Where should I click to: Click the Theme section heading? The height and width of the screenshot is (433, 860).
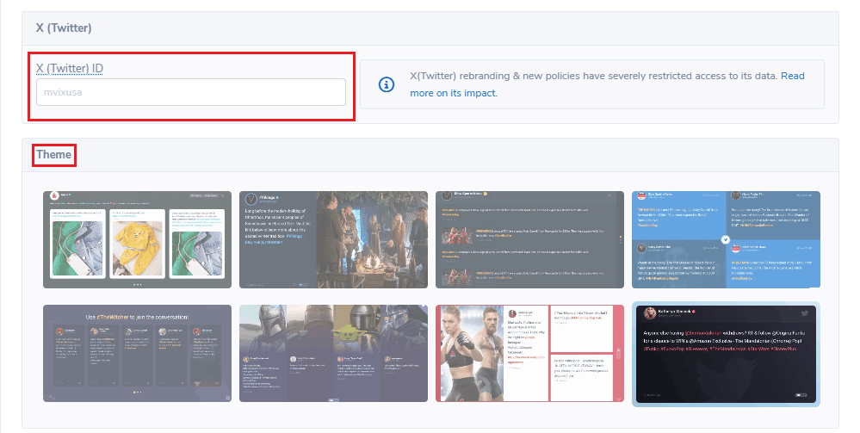53,155
